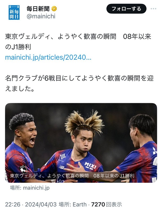Click the New Balance logo on jersey
The image size is (162, 210).
62,167
